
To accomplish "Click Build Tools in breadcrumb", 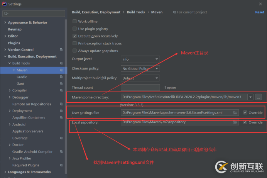I will coord(136,12).
